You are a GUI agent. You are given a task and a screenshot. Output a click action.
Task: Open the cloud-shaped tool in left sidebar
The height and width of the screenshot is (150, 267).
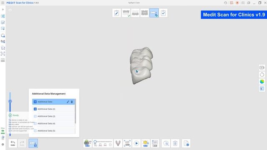(x=3, y=35)
